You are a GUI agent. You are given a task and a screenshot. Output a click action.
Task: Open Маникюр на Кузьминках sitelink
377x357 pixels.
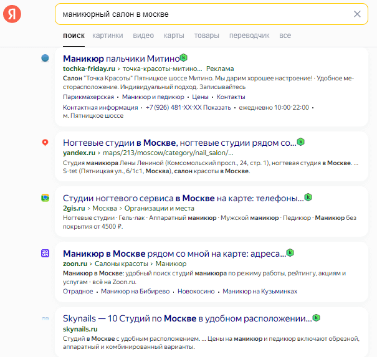pyautogui.click(x=260, y=292)
